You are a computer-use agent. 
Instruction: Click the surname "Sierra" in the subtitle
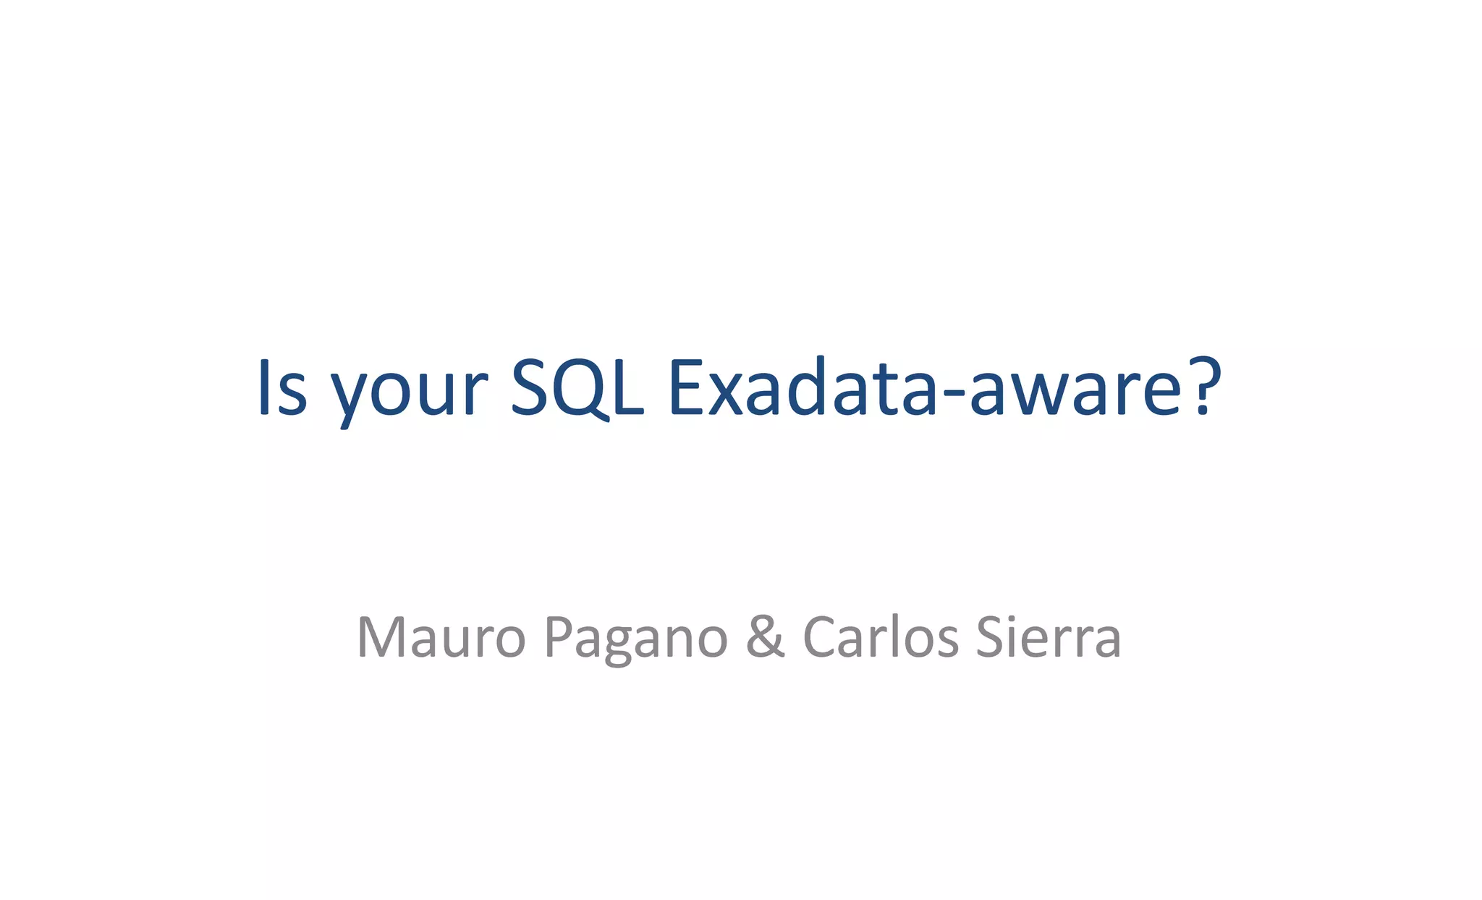(1049, 636)
